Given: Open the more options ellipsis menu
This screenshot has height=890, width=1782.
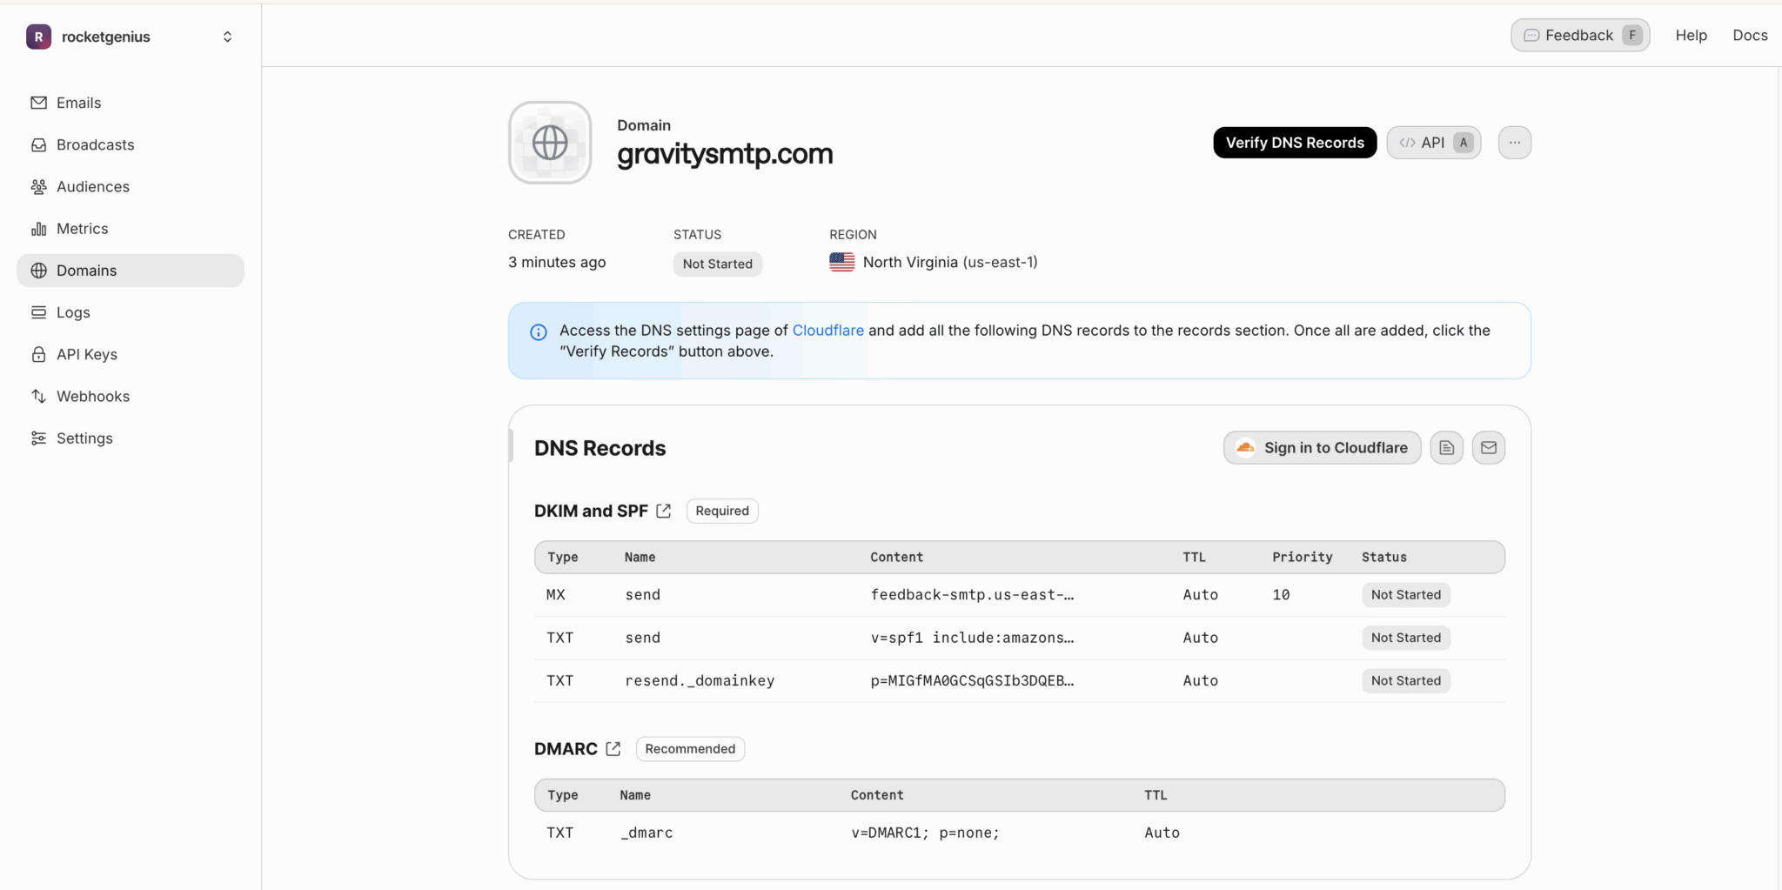Looking at the screenshot, I should coord(1514,142).
